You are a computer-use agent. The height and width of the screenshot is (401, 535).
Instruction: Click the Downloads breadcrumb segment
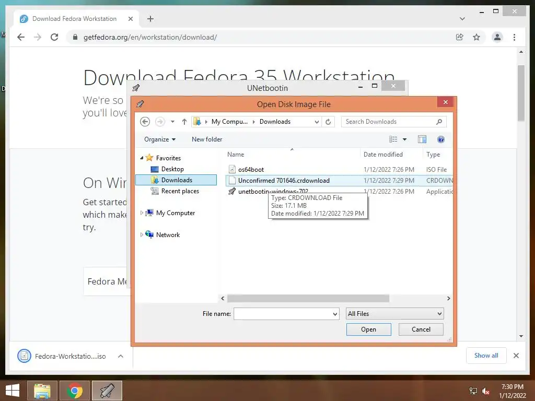(275, 122)
